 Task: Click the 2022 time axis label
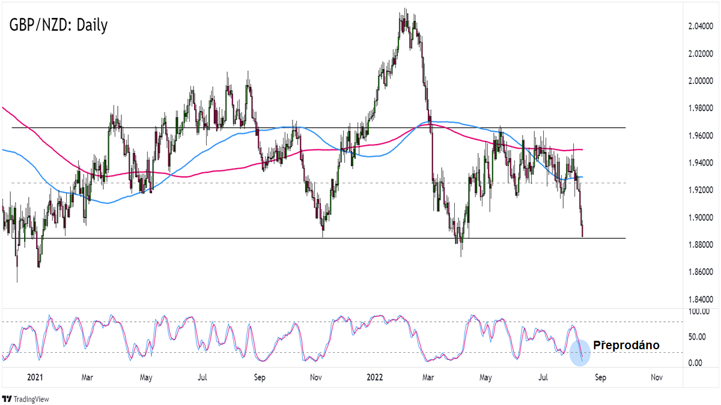point(374,378)
